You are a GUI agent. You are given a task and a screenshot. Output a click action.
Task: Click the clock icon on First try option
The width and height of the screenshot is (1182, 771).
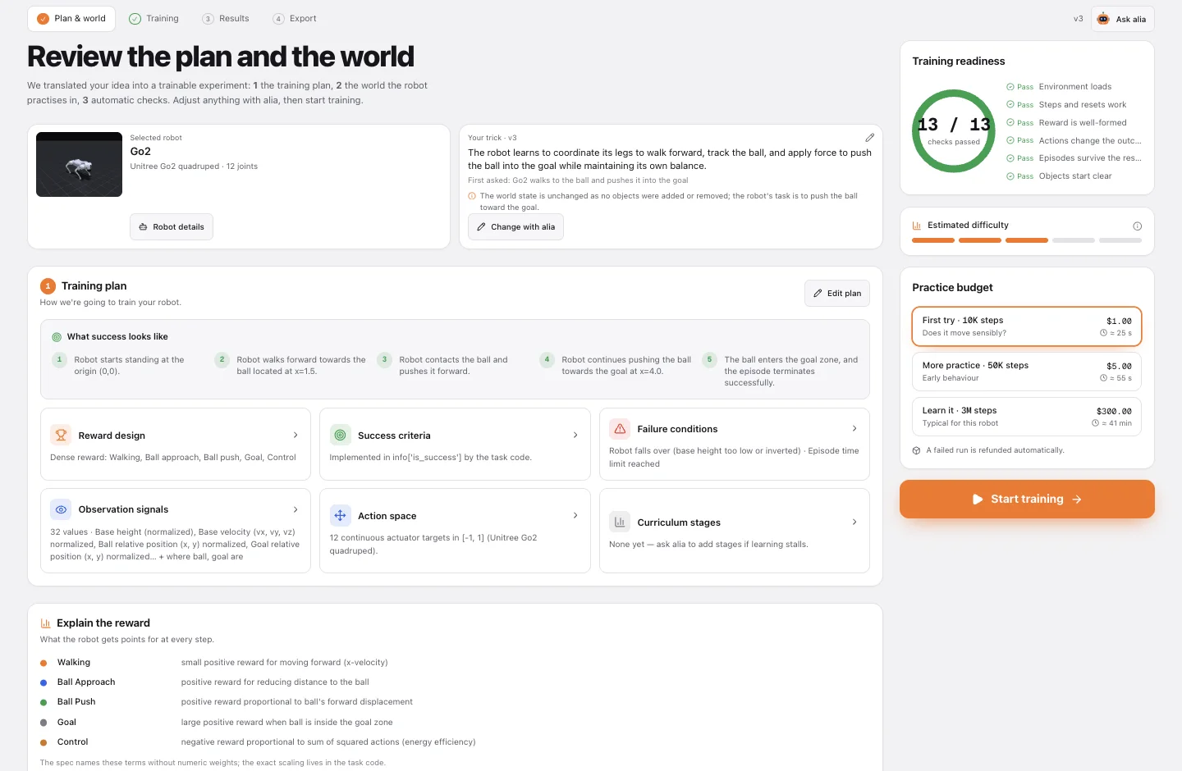click(1104, 333)
